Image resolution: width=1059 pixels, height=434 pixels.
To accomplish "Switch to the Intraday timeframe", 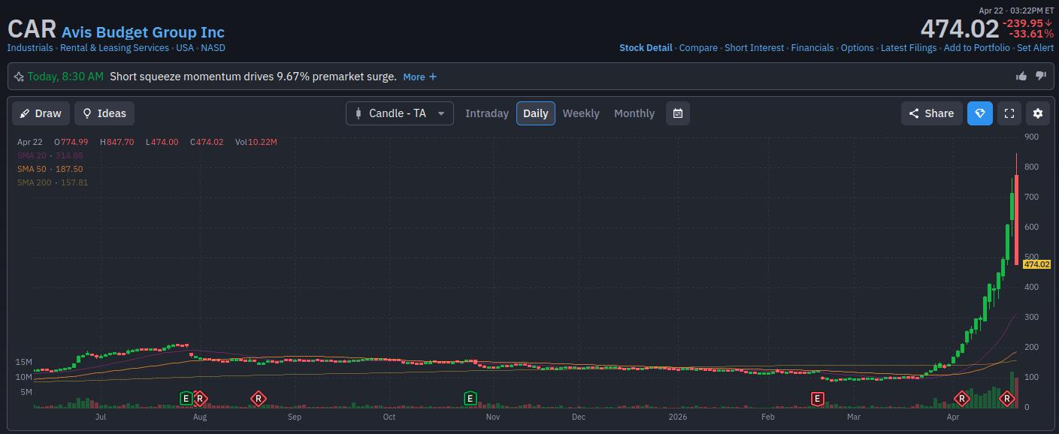I will tap(487, 113).
